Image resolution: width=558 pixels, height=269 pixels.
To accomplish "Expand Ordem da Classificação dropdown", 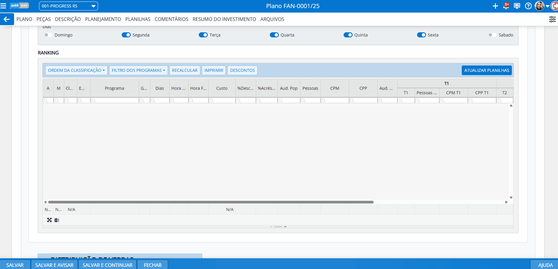I will 76,70.
